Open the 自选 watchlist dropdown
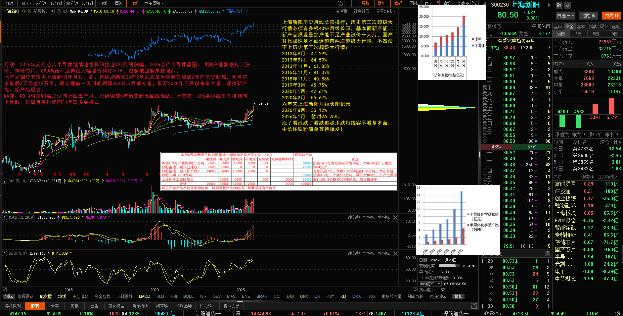The height and width of the screenshot is (316, 623). [x=565, y=16]
